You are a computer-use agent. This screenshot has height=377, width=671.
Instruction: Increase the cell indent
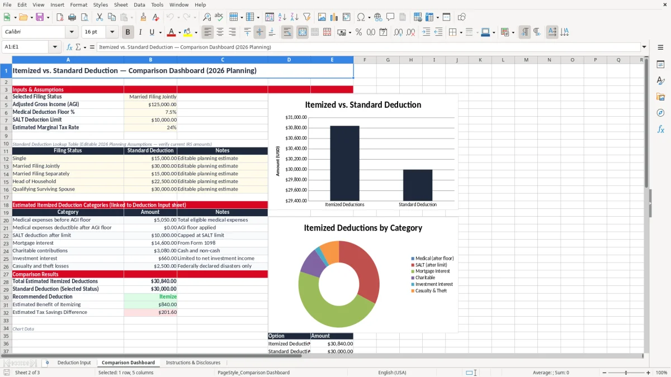pyautogui.click(x=426, y=32)
